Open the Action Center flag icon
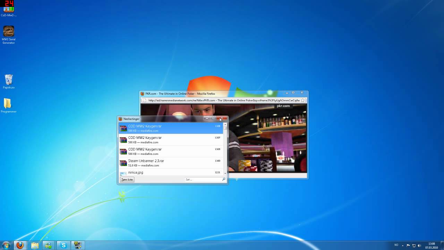The width and height of the screenshot is (444, 250). point(408,245)
